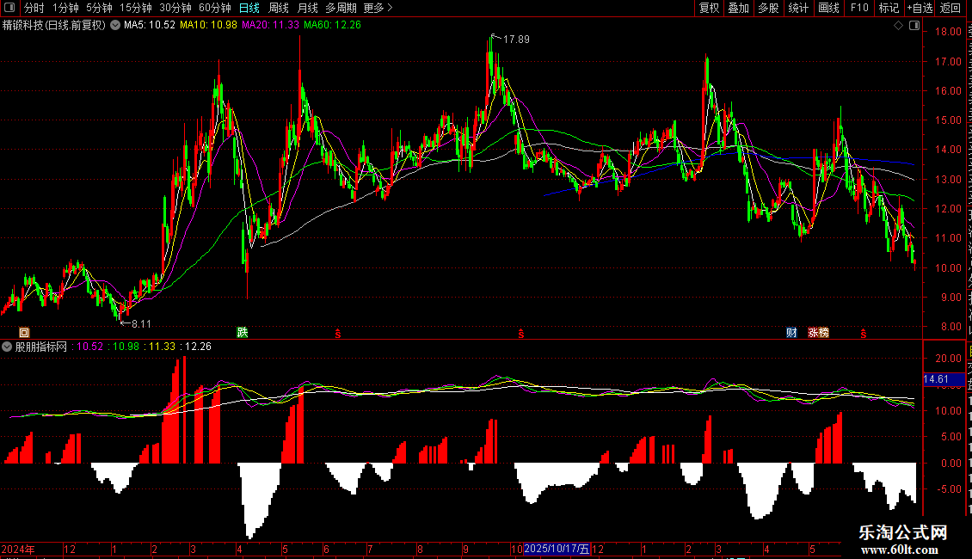The height and width of the screenshot is (559, 972).
Task: Click the 14.61 value tag on indicator axis
Action: click(944, 379)
